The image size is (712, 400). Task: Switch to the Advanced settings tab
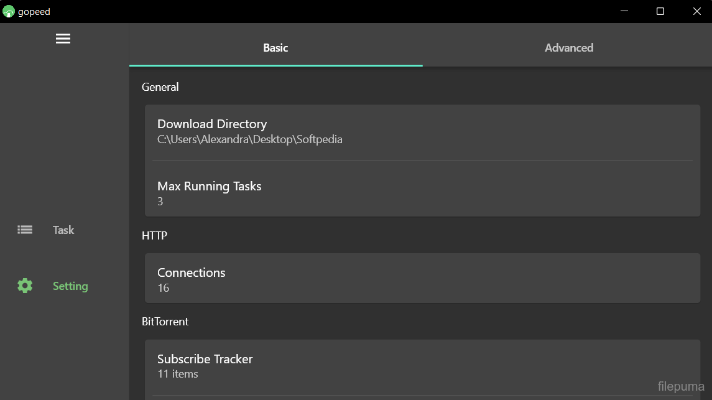568,48
